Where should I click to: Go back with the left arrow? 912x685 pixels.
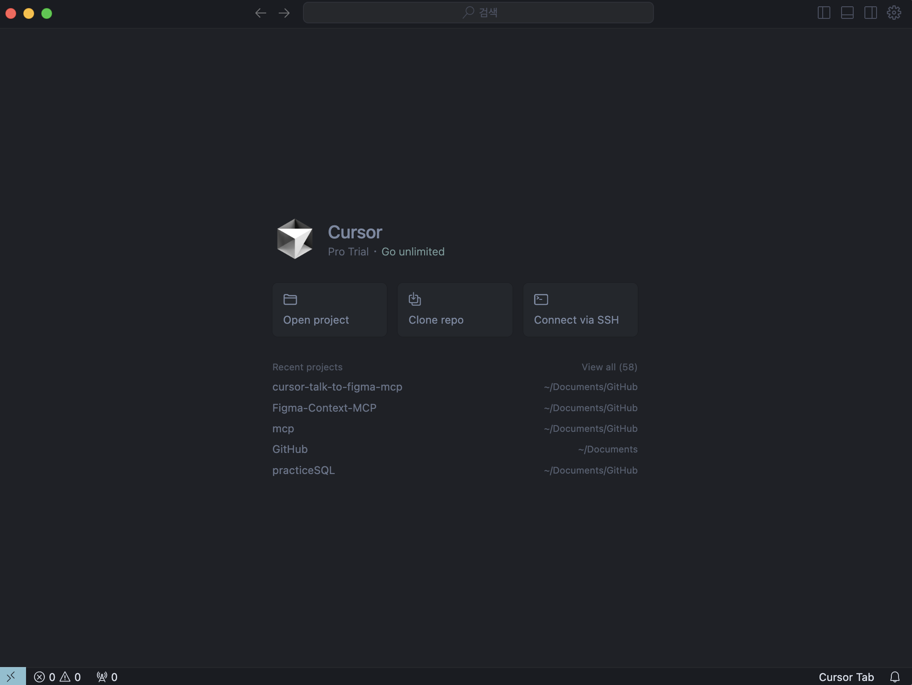pyautogui.click(x=261, y=13)
